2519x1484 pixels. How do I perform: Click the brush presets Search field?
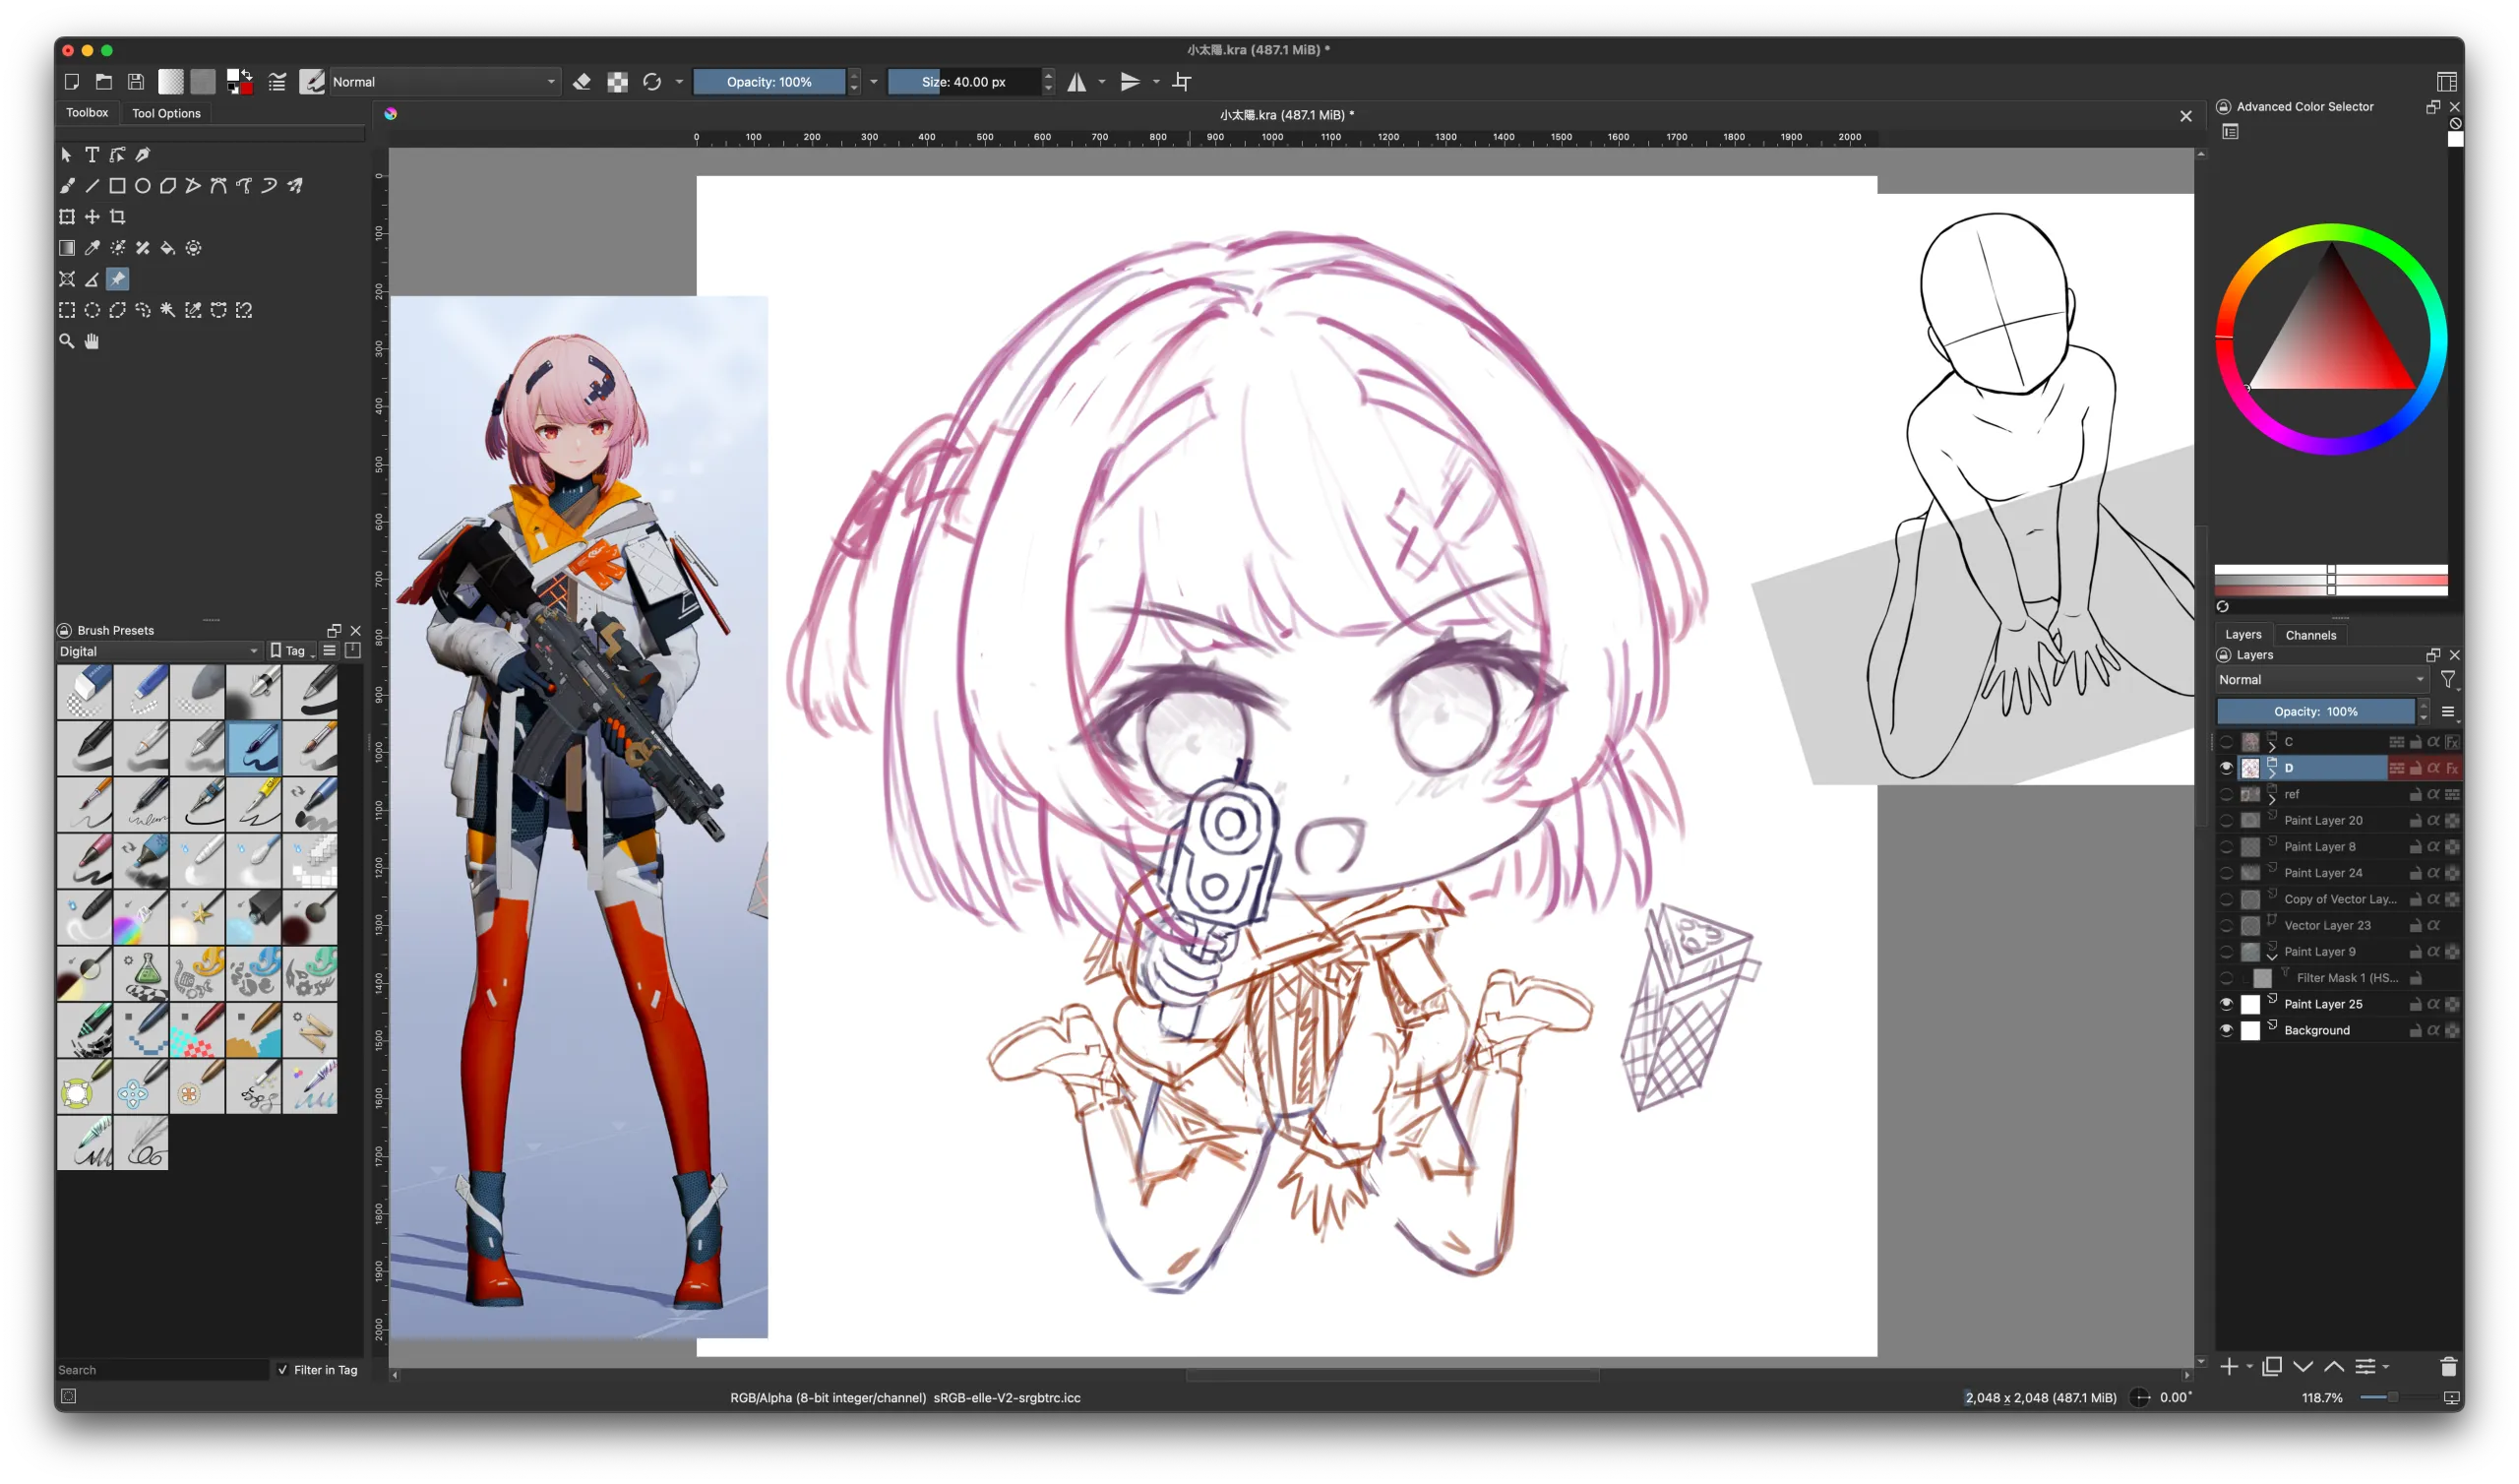pyautogui.click(x=160, y=1370)
